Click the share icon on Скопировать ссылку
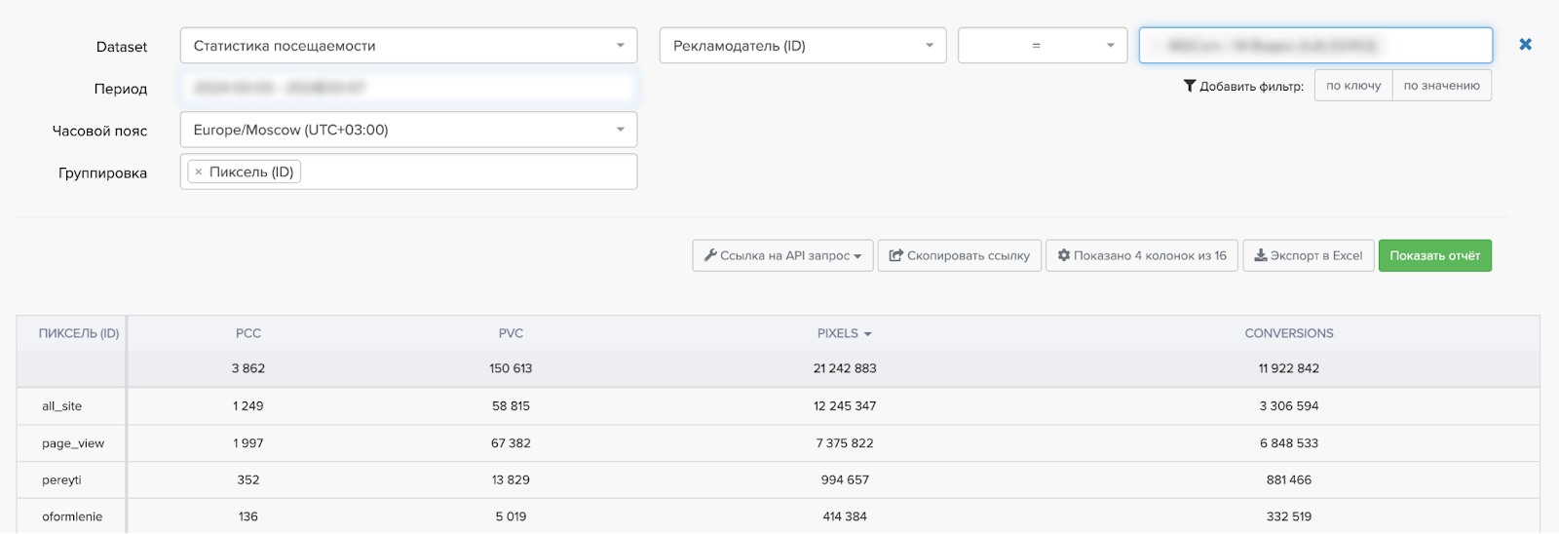 895,255
